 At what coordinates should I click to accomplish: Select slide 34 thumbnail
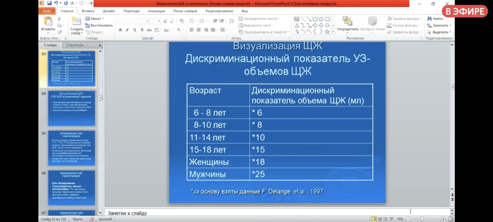[72, 108]
